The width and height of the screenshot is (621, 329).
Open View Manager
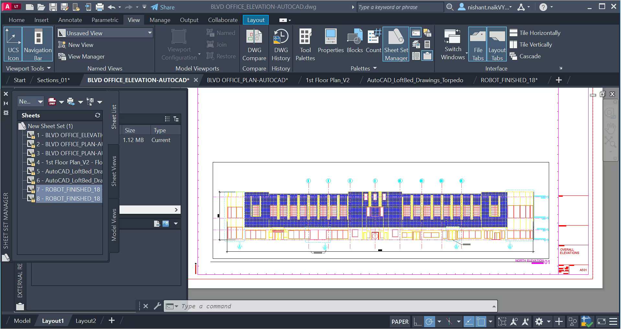(82, 57)
